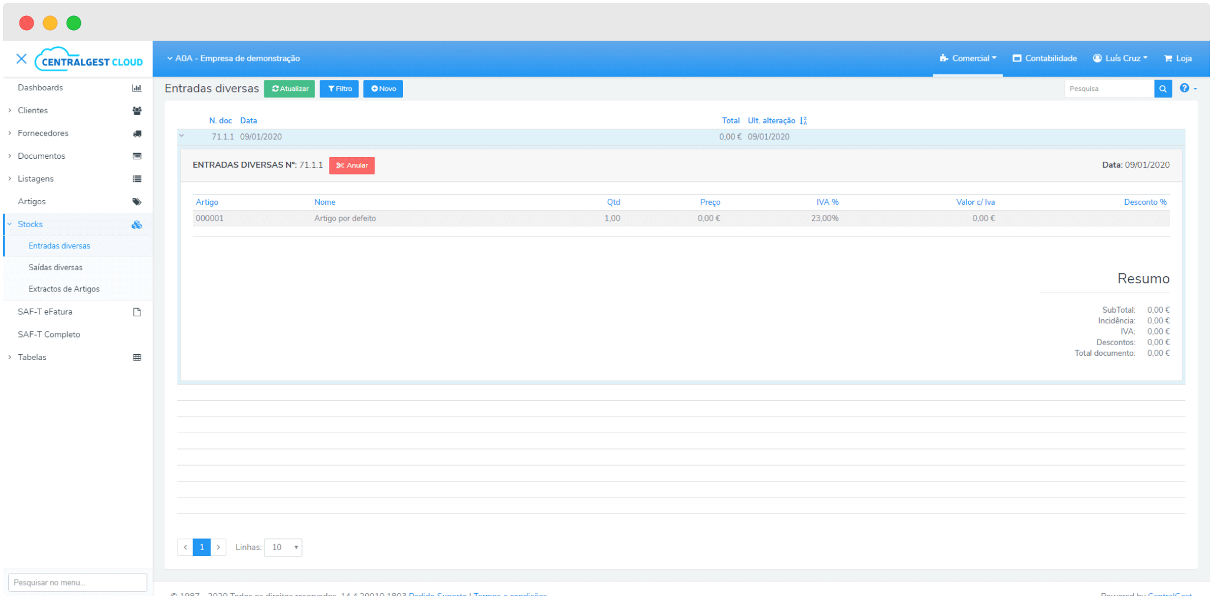Go to the next results page
The width and height of the screenshot is (1213, 599).
218,548
